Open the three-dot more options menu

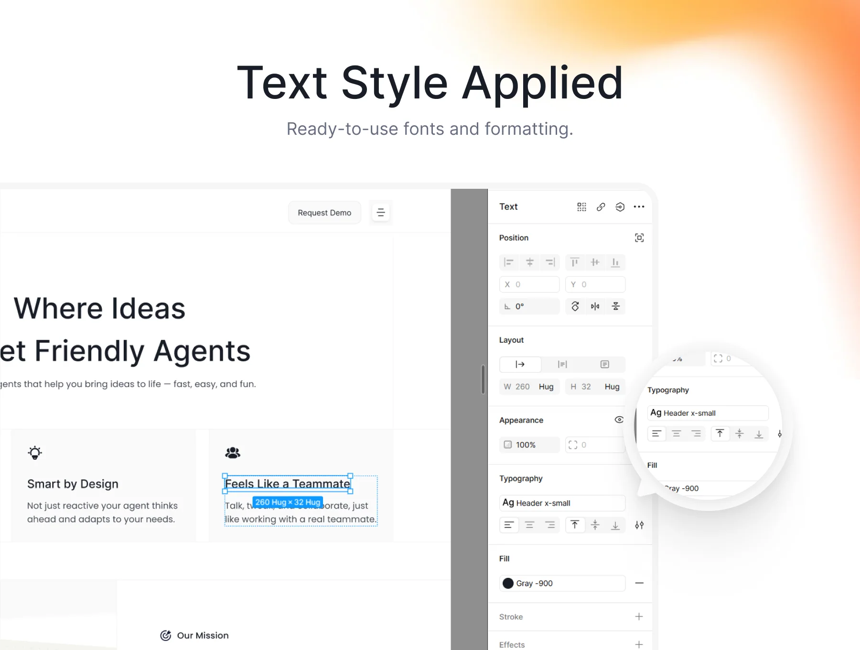639,207
